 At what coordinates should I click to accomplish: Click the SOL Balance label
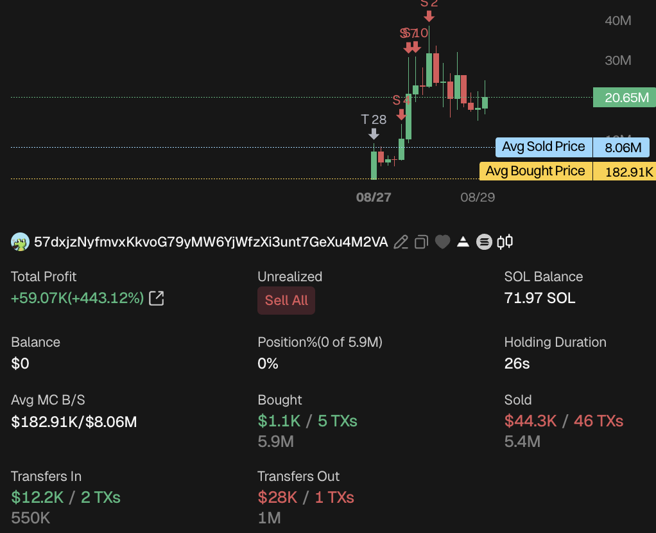click(544, 277)
